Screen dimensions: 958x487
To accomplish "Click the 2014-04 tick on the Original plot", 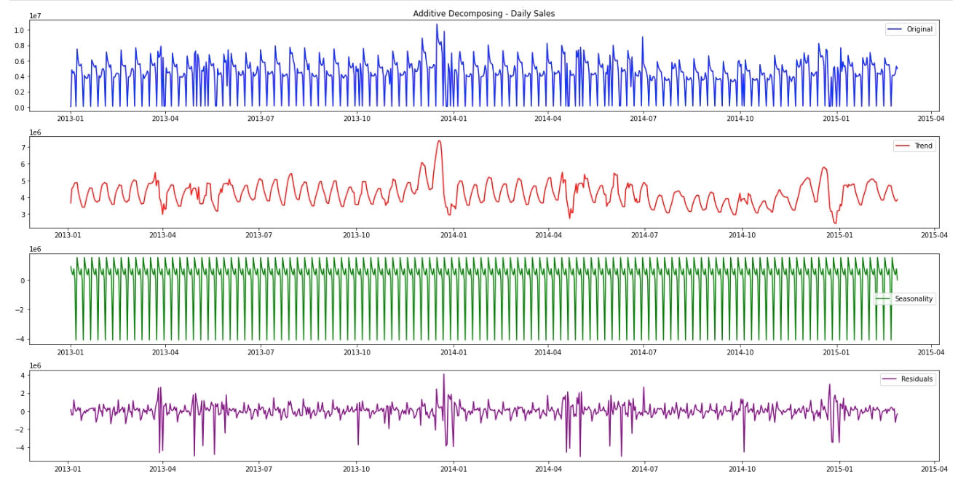I will coord(548,117).
